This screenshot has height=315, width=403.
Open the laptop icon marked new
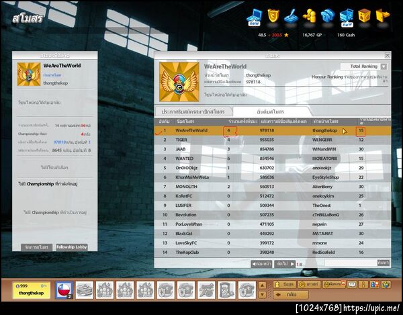(254, 17)
